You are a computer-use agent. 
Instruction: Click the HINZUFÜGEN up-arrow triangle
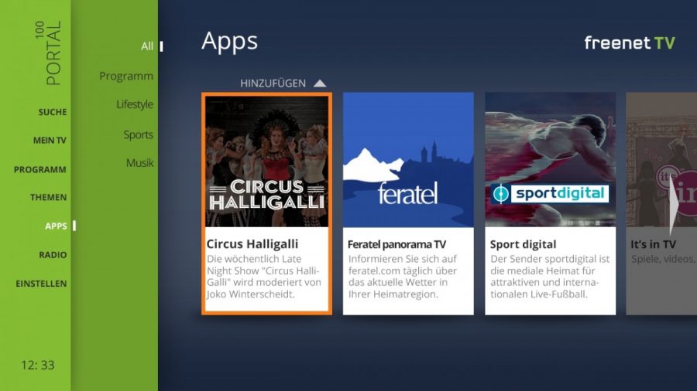320,83
